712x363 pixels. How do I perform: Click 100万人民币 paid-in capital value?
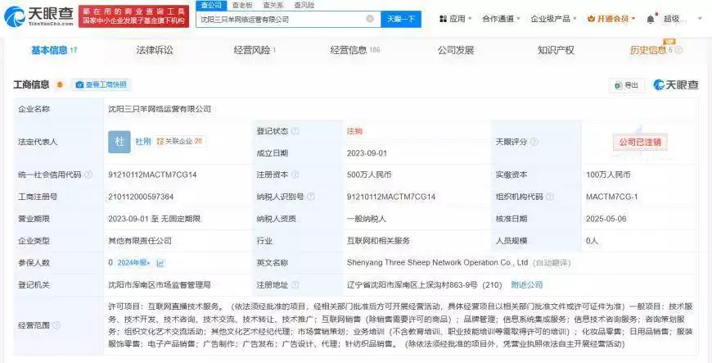tap(608, 175)
